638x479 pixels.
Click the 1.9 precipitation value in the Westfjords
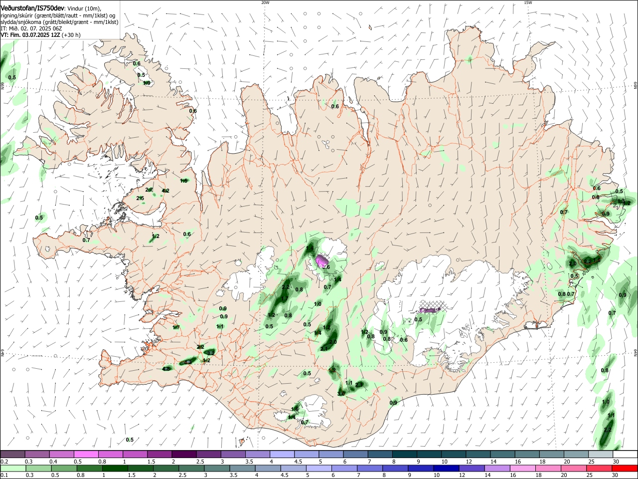[147, 83]
